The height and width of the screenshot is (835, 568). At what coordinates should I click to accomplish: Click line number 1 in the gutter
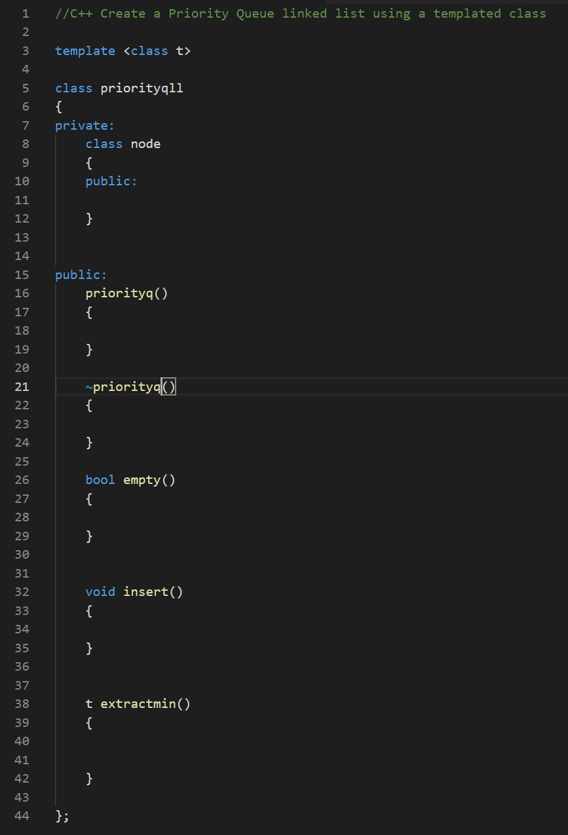[x=25, y=13]
